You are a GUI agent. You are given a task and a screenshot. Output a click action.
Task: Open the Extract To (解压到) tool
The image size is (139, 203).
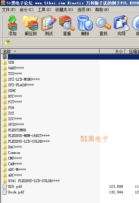coord(31,26)
